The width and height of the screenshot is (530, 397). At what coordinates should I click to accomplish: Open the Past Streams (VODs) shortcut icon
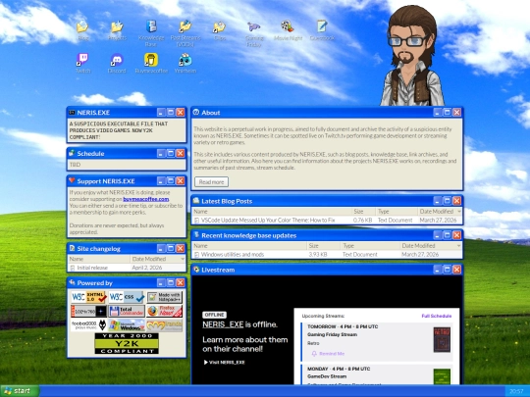click(x=185, y=26)
